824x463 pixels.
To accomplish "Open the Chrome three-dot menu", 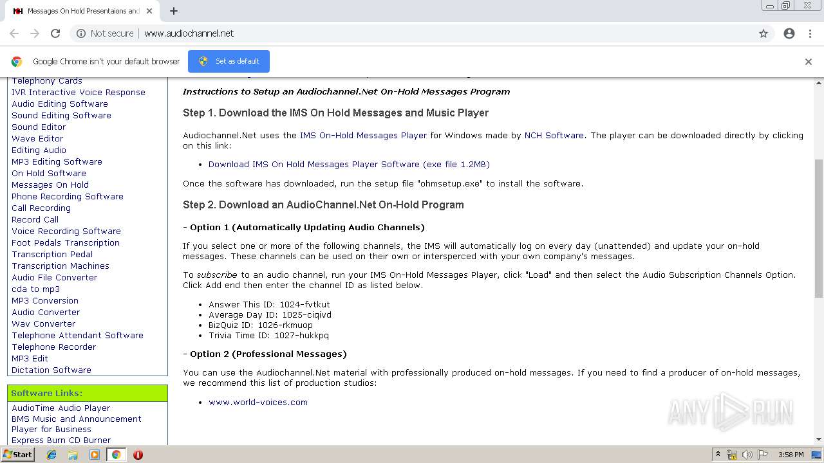I will 810,33.
